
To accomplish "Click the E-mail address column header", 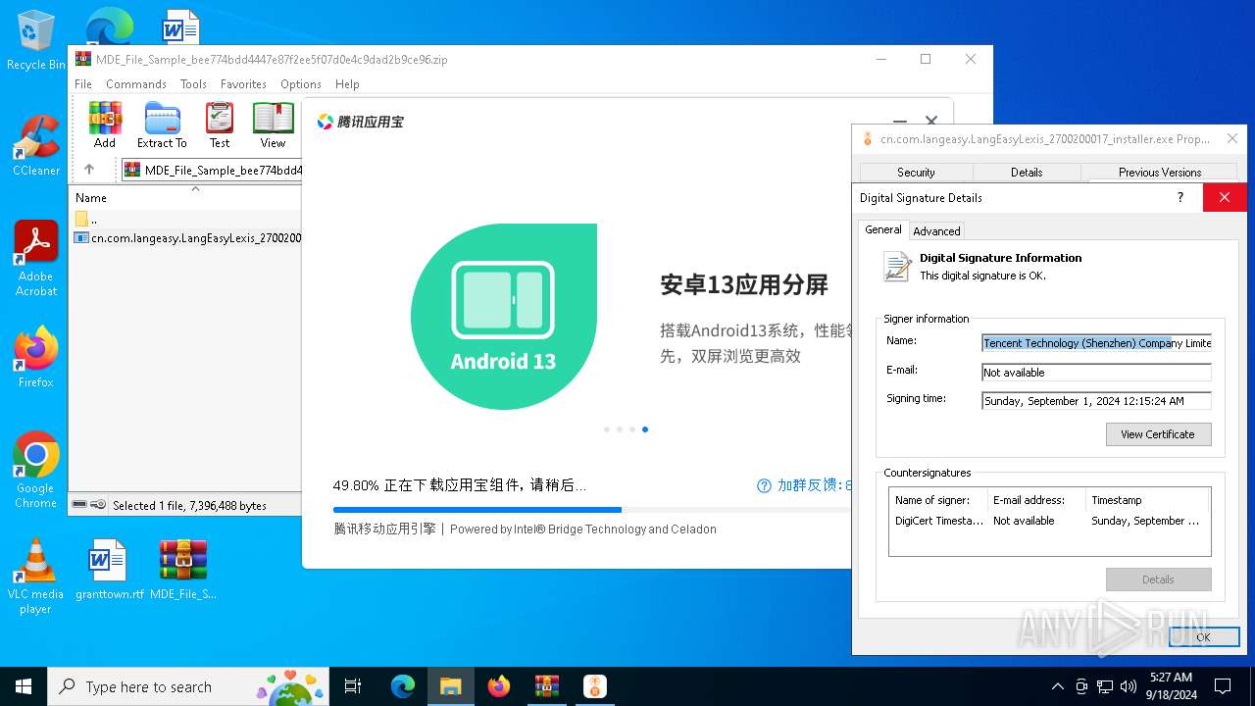I will coord(1036,500).
